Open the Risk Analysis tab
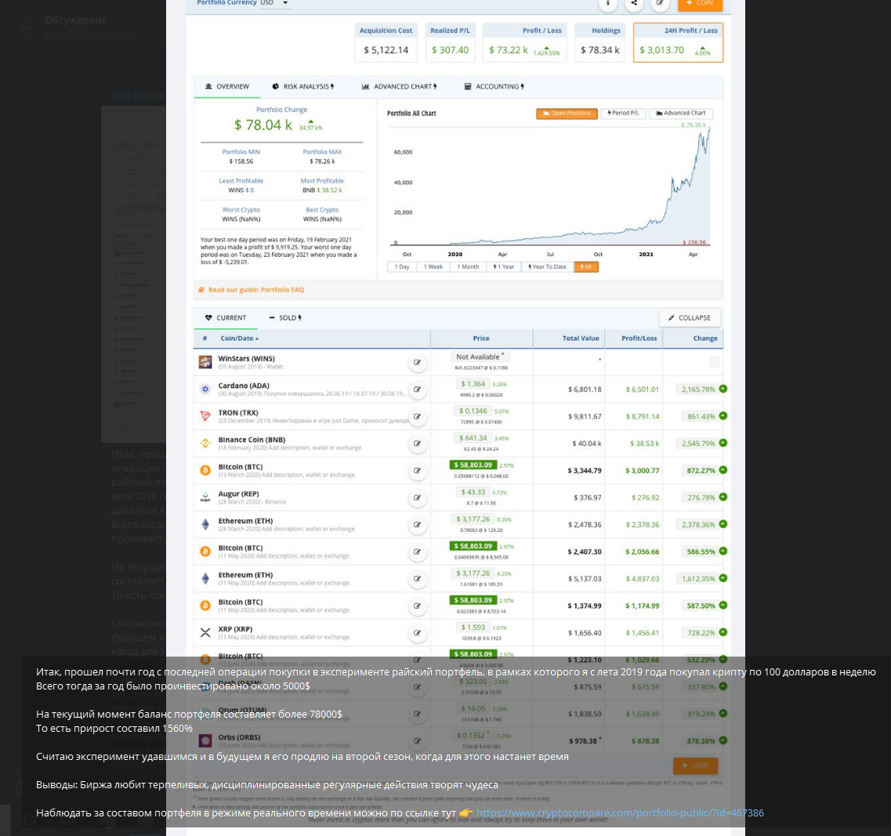This screenshot has width=891, height=836. pos(302,86)
